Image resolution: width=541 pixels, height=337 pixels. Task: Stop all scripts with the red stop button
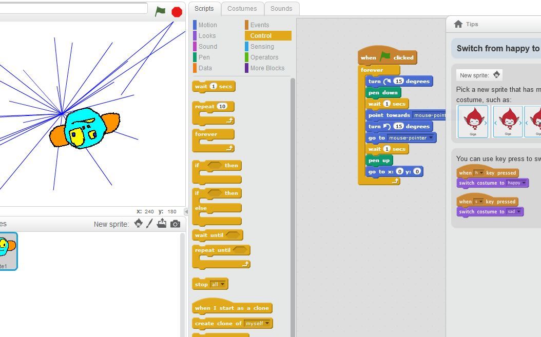pos(177,11)
